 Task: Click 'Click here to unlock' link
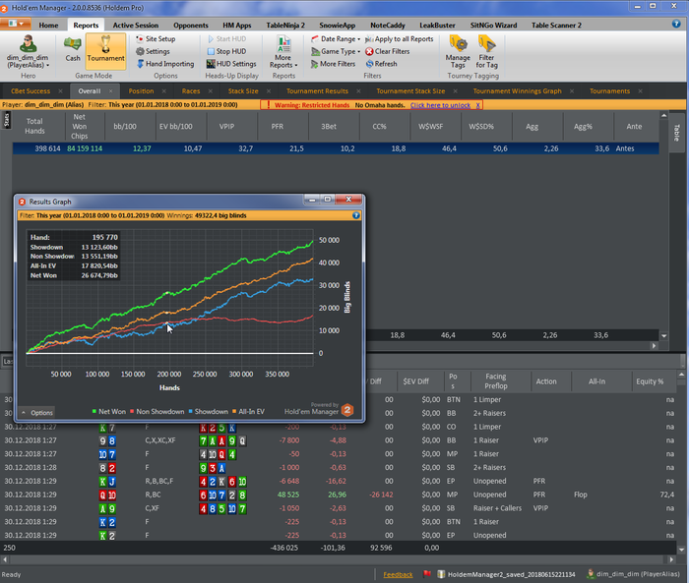(x=440, y=105)
